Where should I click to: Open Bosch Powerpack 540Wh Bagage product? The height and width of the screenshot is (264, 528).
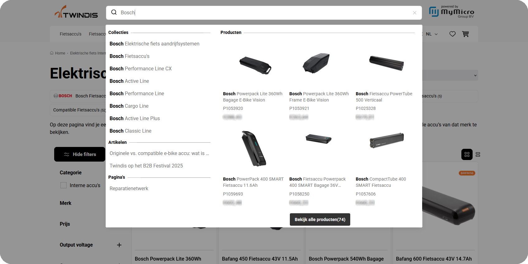tap(346, 259)
